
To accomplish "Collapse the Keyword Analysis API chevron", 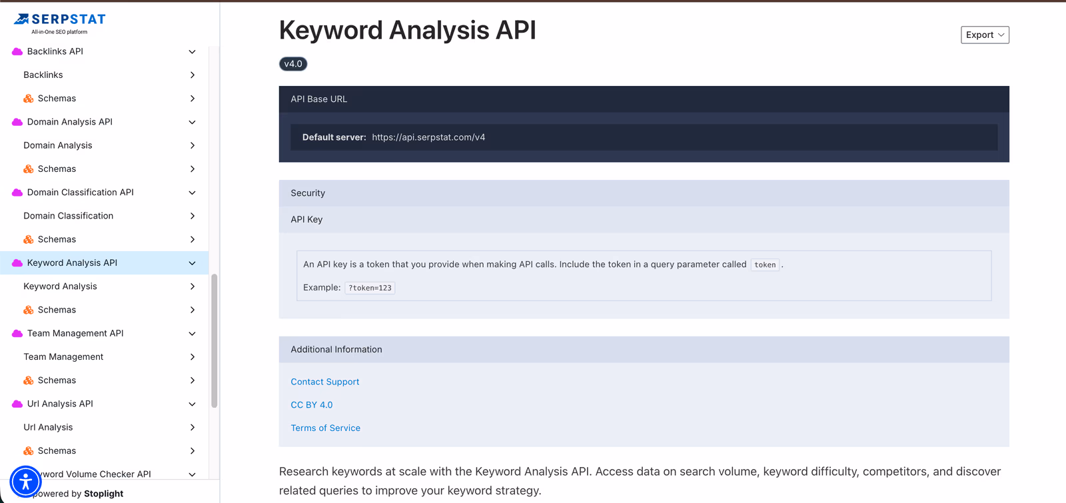I will click(x=192, y=263).
